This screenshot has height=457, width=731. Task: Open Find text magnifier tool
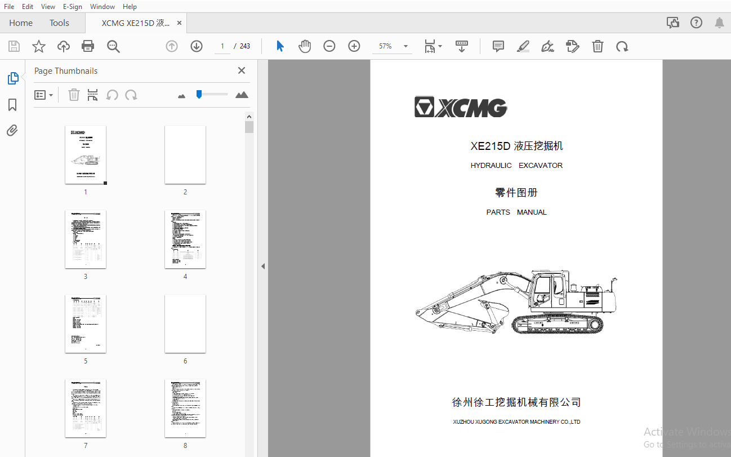113,46
